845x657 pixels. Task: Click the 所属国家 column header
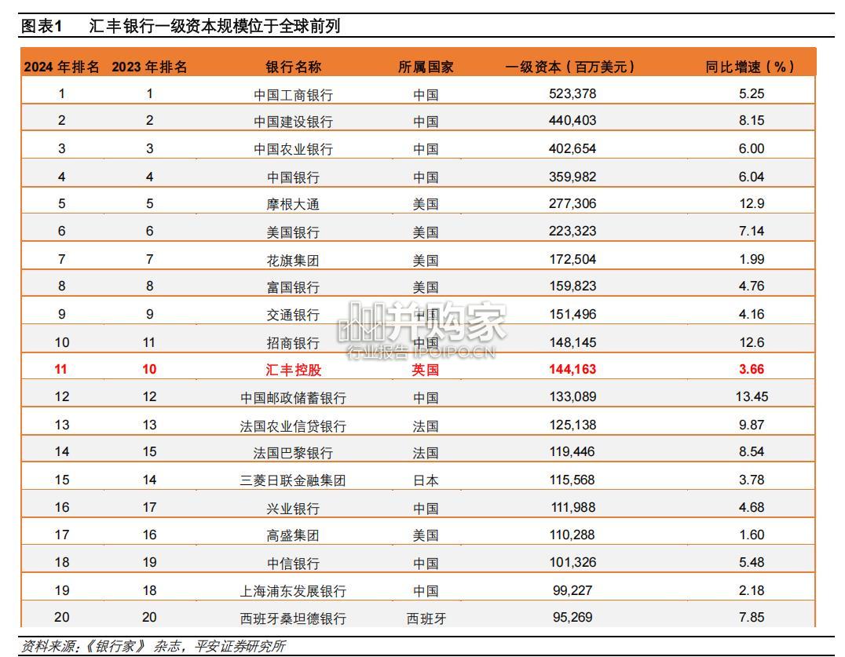click(426, 67)
